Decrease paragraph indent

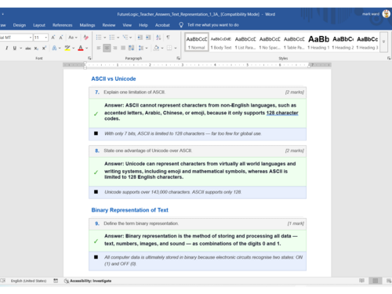140,38
